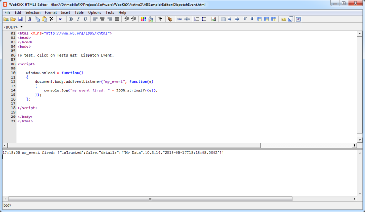365x212 pixels.
Task: Delete selection with the X icon
Action: pos(52,19)
